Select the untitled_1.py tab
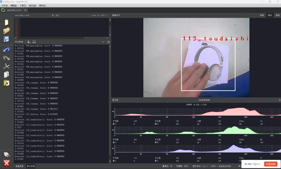This screenshot has width=281, height=169. [14, 10]
